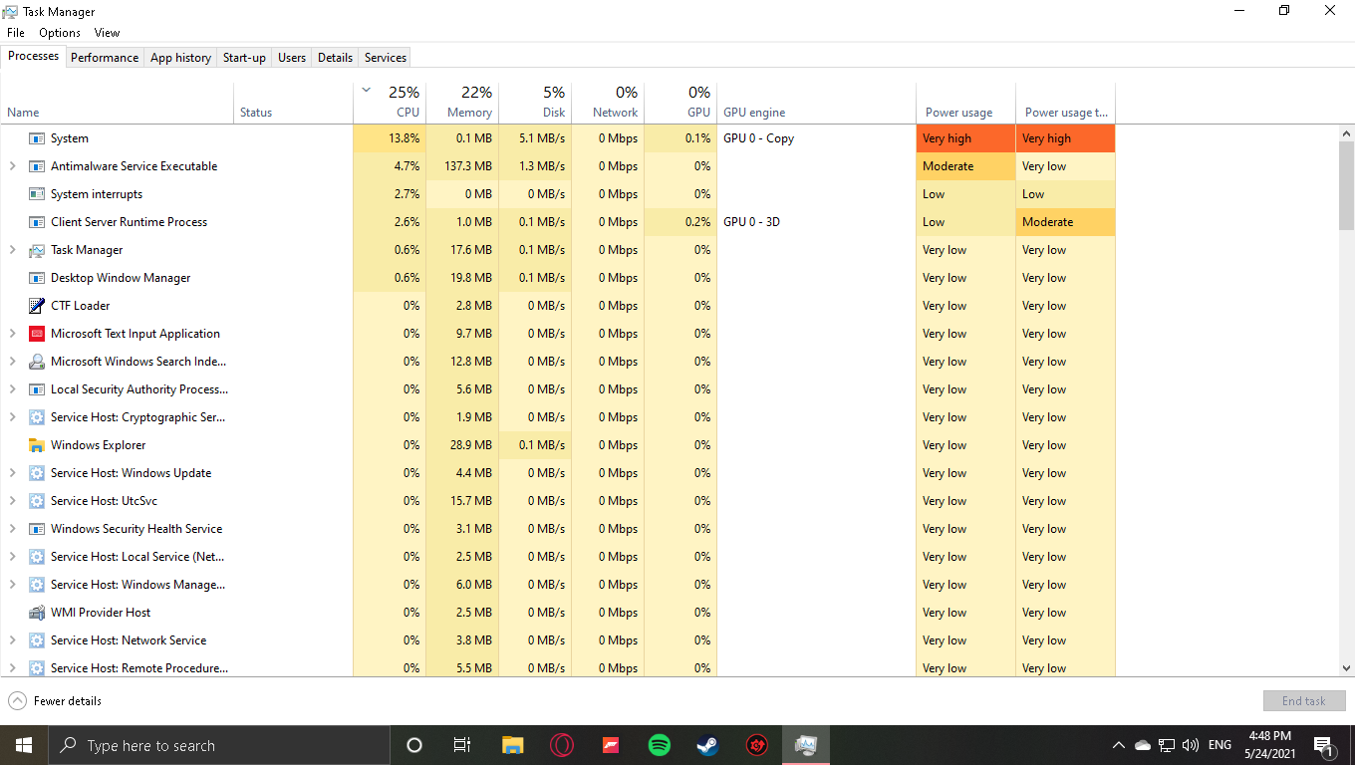Open Spotify from the taskbar
Viewport: 1355px width, 765px height.
[x=659, y=745]
